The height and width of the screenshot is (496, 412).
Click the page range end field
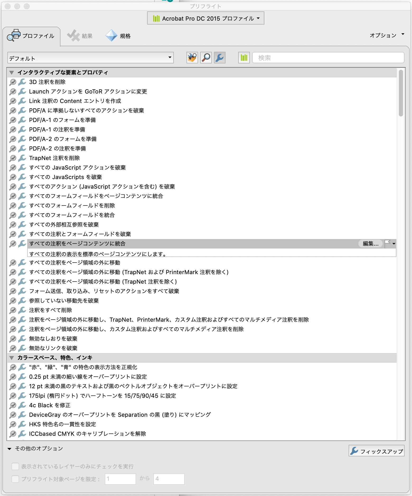(x=169, y=479)
